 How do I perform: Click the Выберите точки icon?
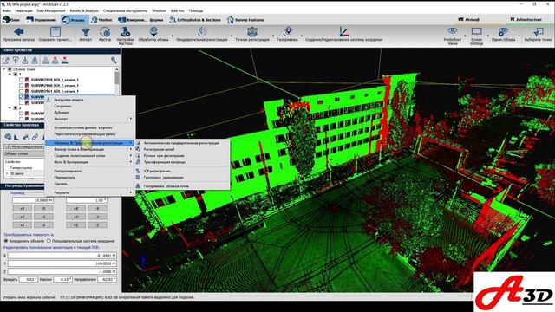pos(538,32)
